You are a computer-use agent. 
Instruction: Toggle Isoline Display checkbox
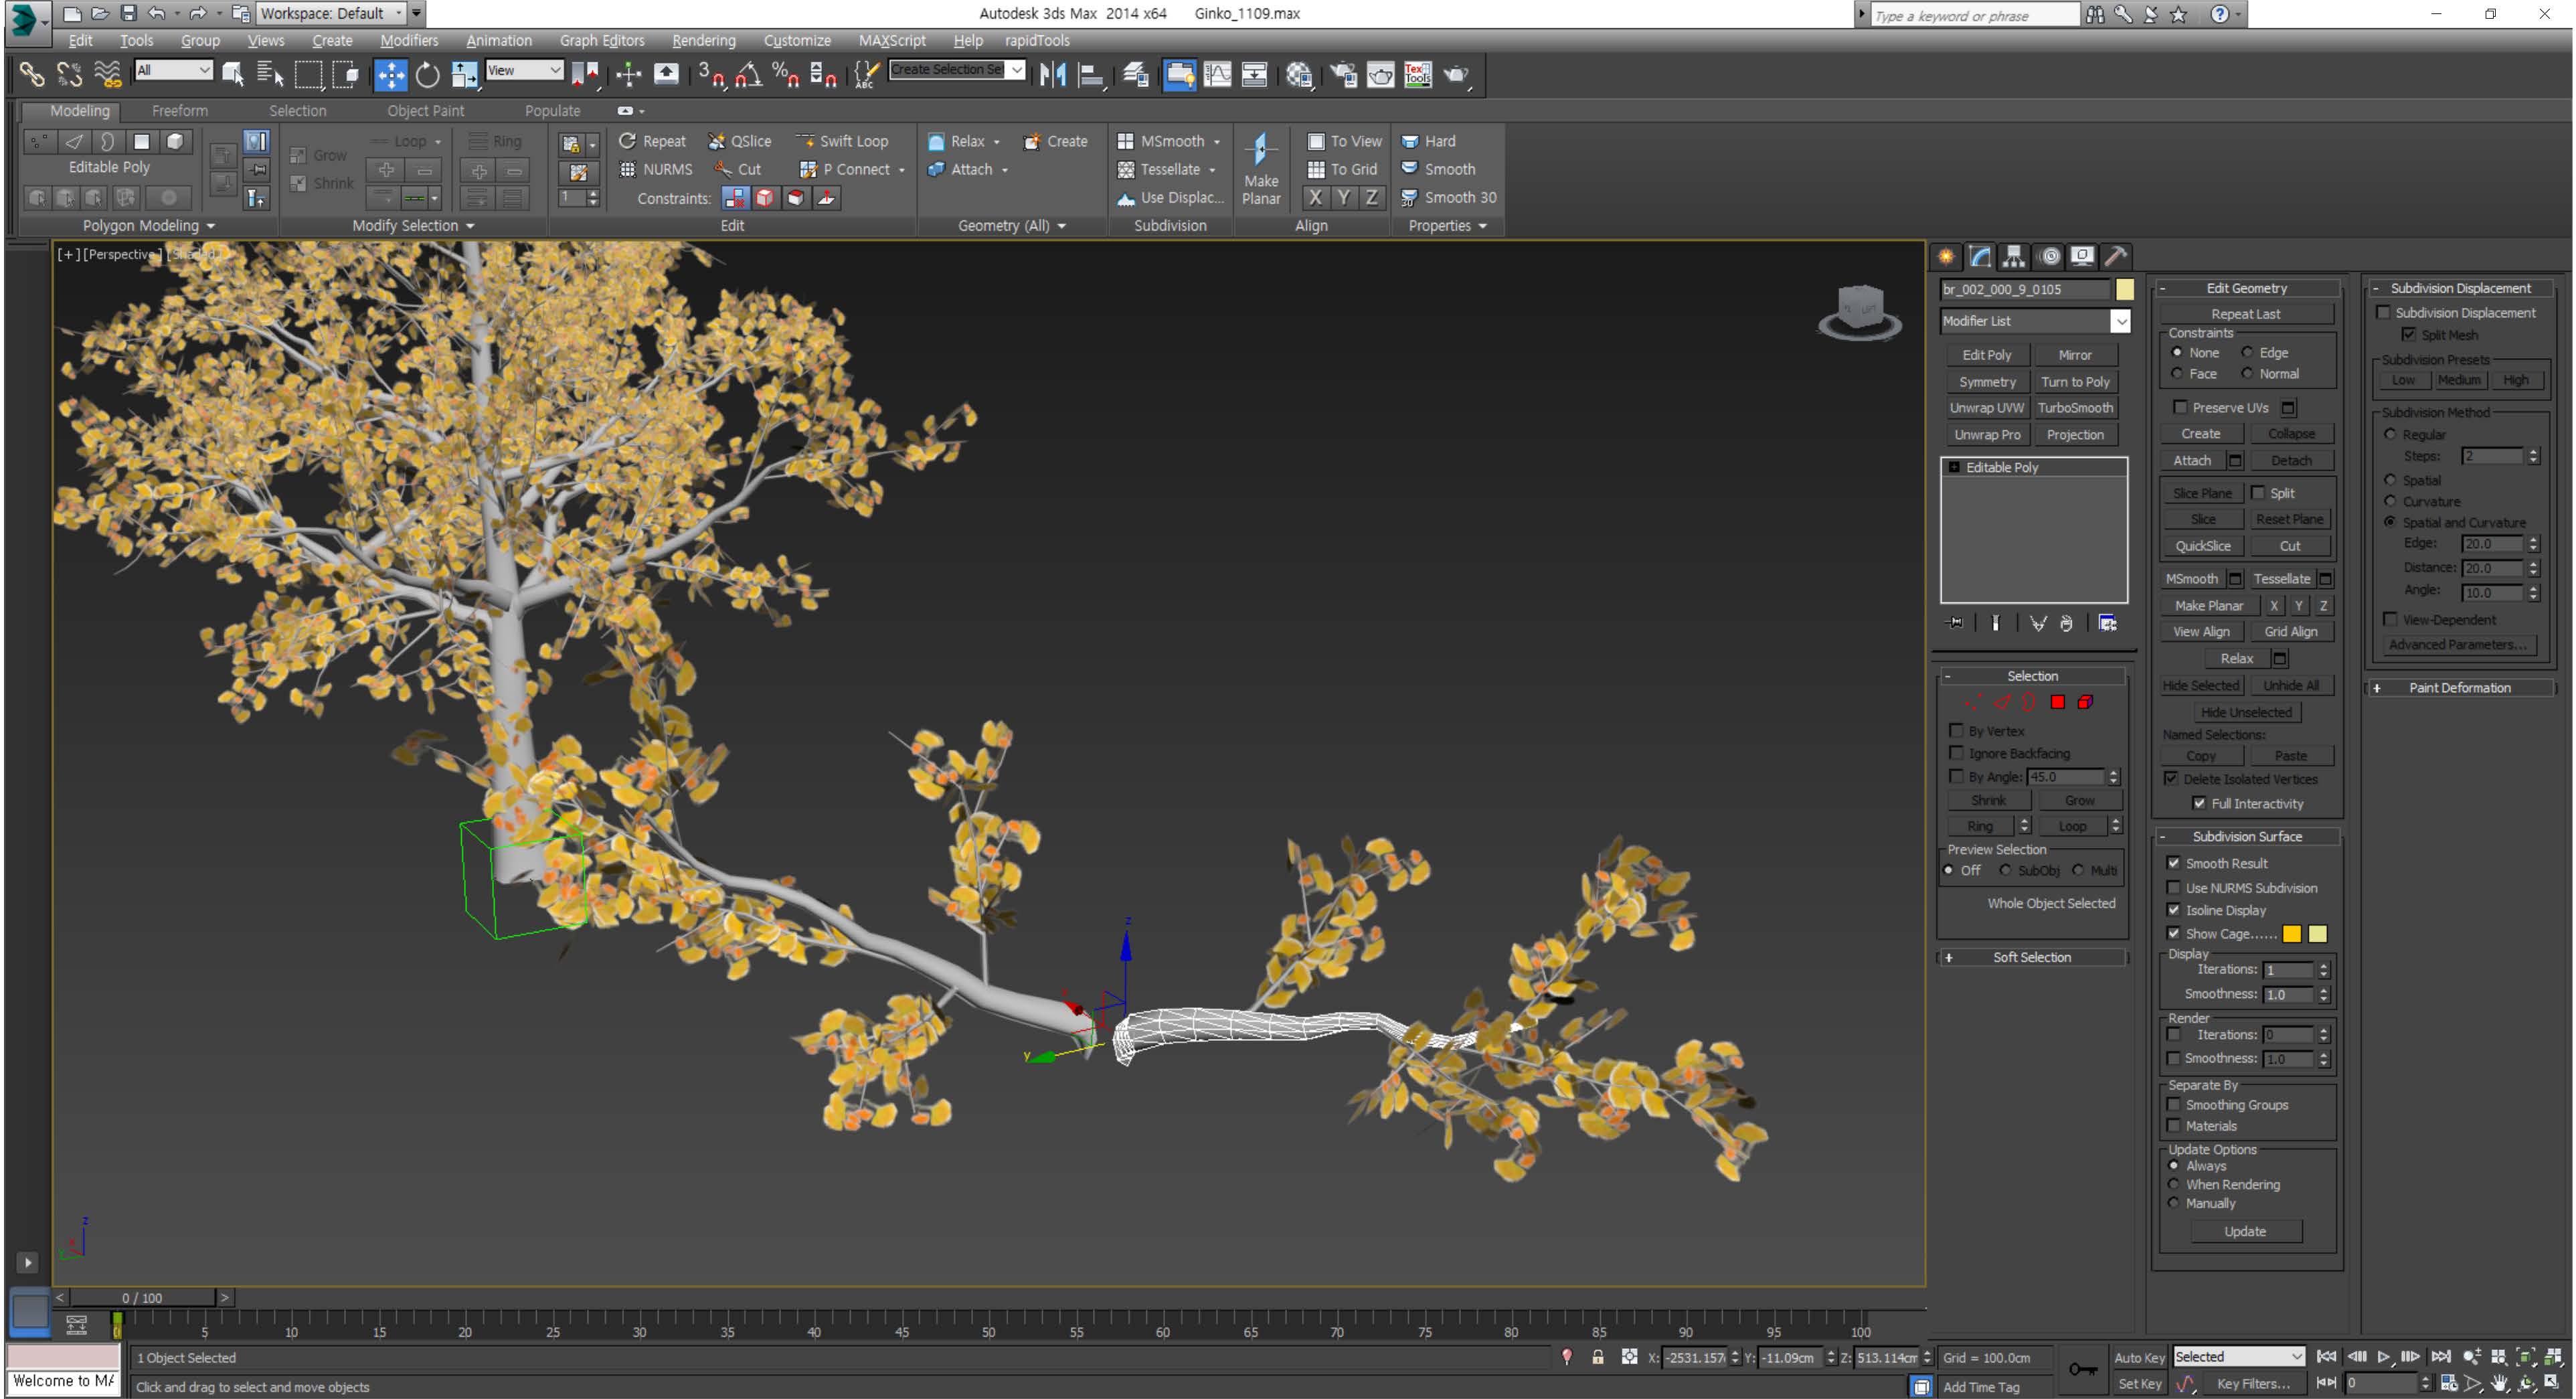(x=2173, y=909)
